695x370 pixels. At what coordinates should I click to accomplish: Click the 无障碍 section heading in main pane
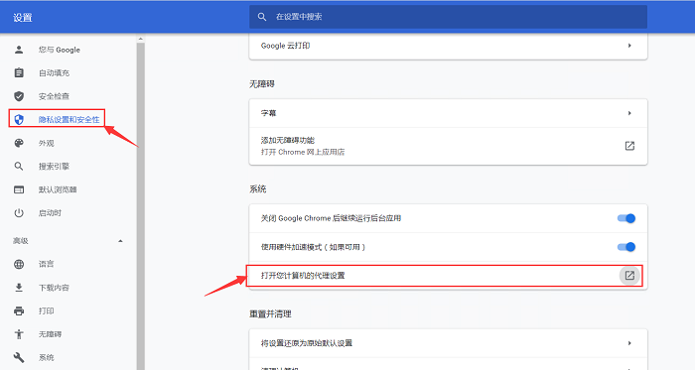(262, 83)
